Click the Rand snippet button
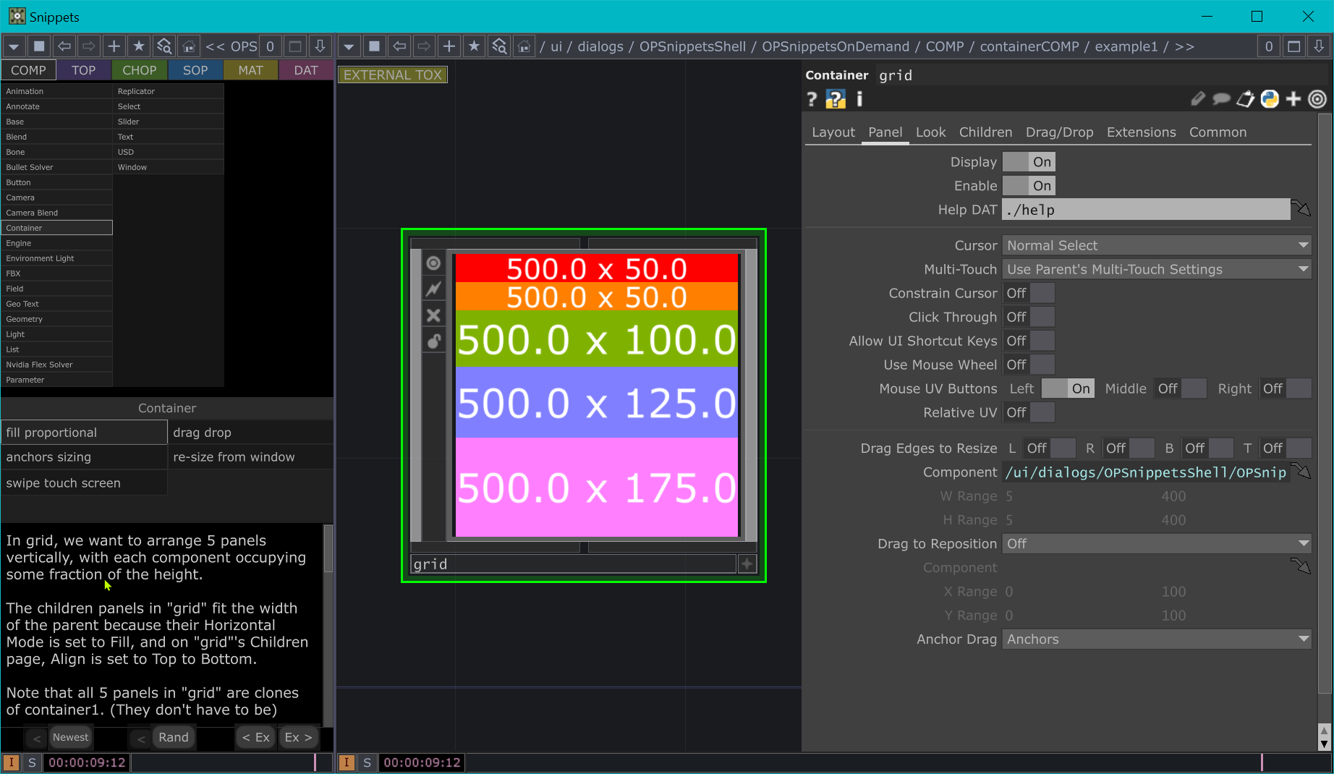The height and width of the screenshot is (774, 1334). coord(174,737)
